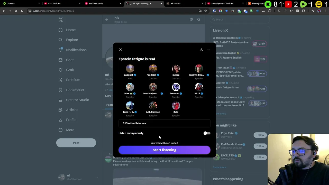Close the Space preview dialog

120,50
